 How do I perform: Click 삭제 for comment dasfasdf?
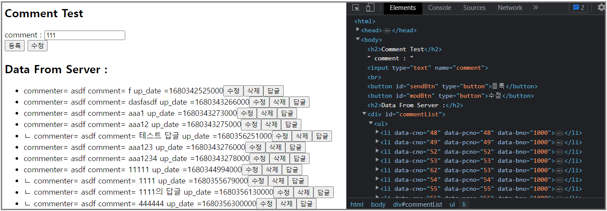pos(279,102)
